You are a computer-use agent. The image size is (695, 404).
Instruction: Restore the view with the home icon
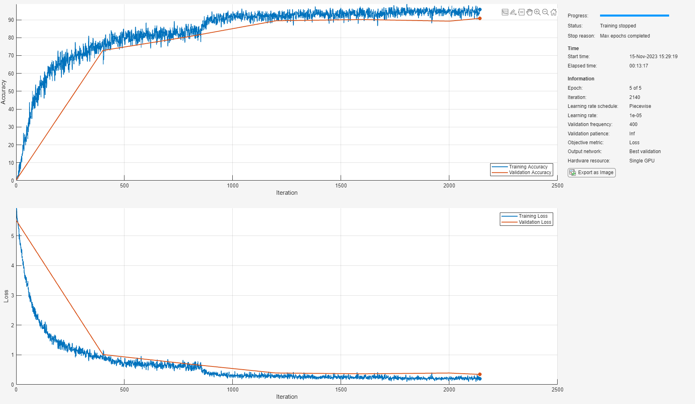click(x=554, y=12)
